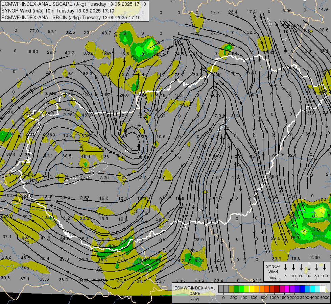Viewport: 331px width, 304px height.
Task: Click the map value 20.9
Action: click(199, 281)
